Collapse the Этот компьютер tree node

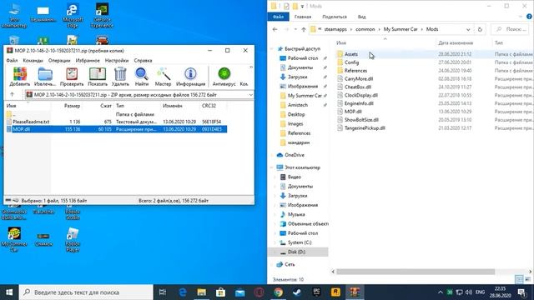[x=272, y=167]
